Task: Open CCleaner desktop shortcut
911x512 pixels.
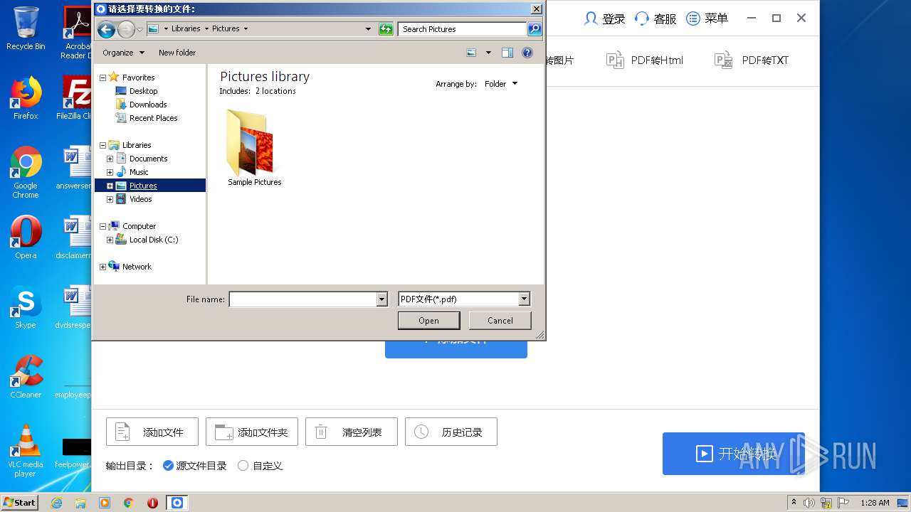Action: pos(26,377)
